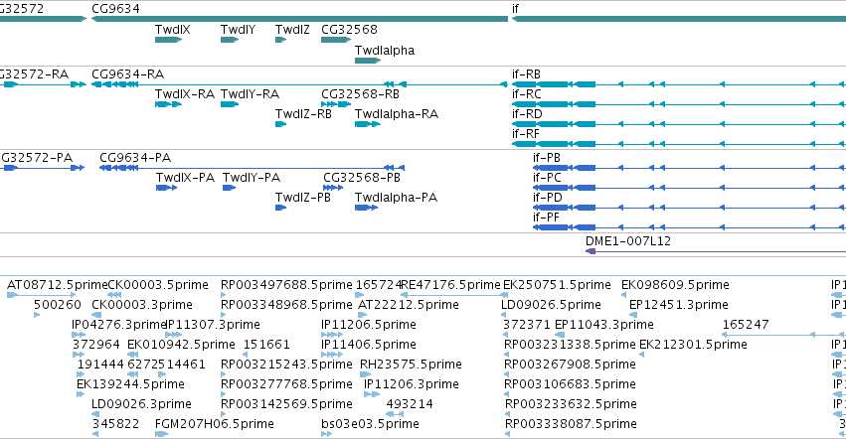Select the RP003338087.5prime EST label
This screenshot has height=439, width=846.
(571, 424)
